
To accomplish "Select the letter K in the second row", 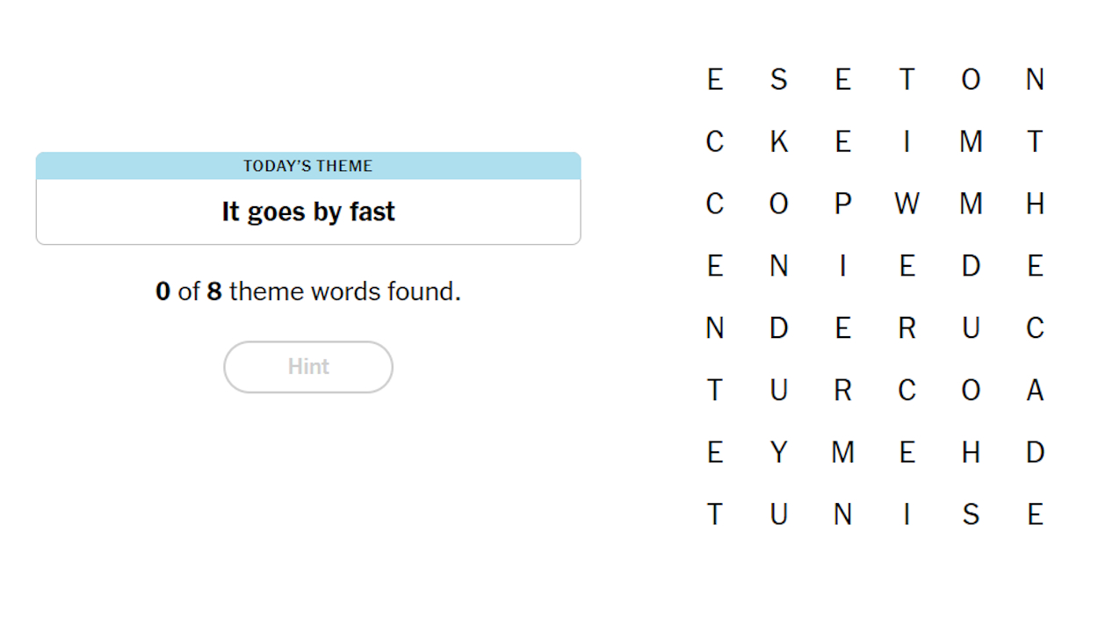I will tap(778, 141).
